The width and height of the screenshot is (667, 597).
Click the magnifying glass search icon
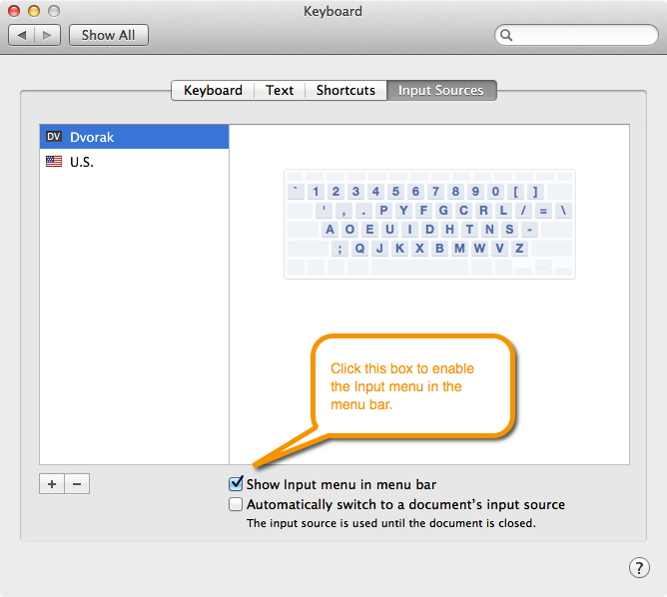click(508, 36)
